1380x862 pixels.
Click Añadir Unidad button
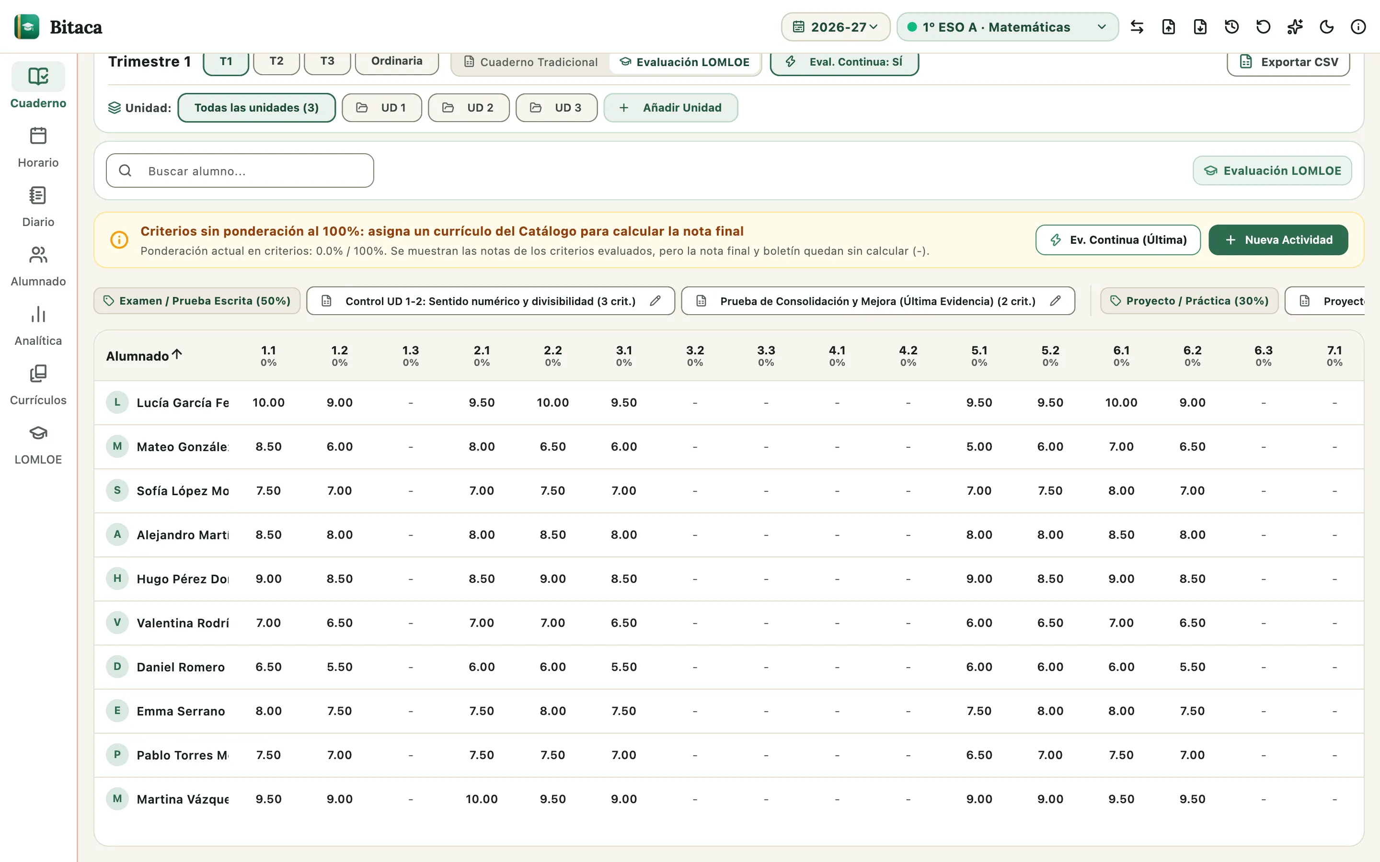tap(671, 107)
